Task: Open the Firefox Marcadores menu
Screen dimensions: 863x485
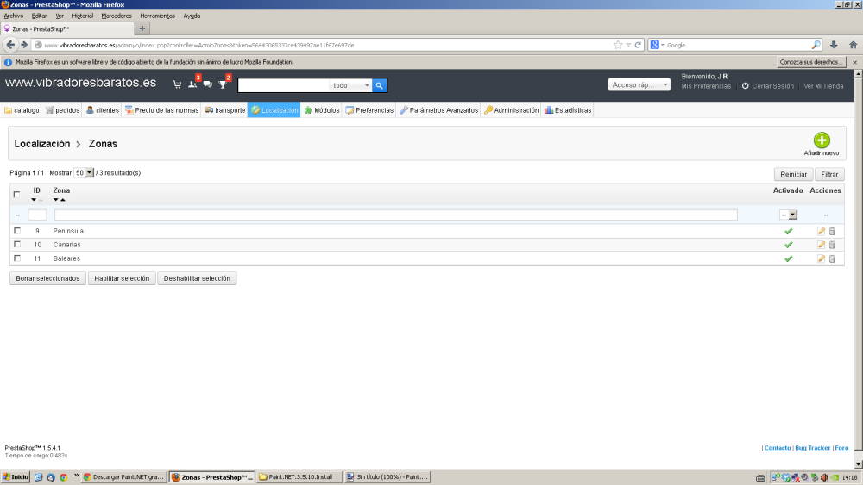Action: click(117, 16)
